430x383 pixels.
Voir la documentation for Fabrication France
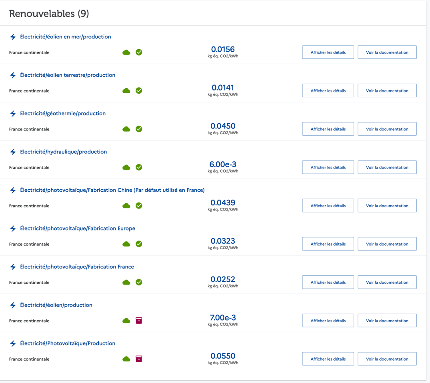[x=387, y=282]
